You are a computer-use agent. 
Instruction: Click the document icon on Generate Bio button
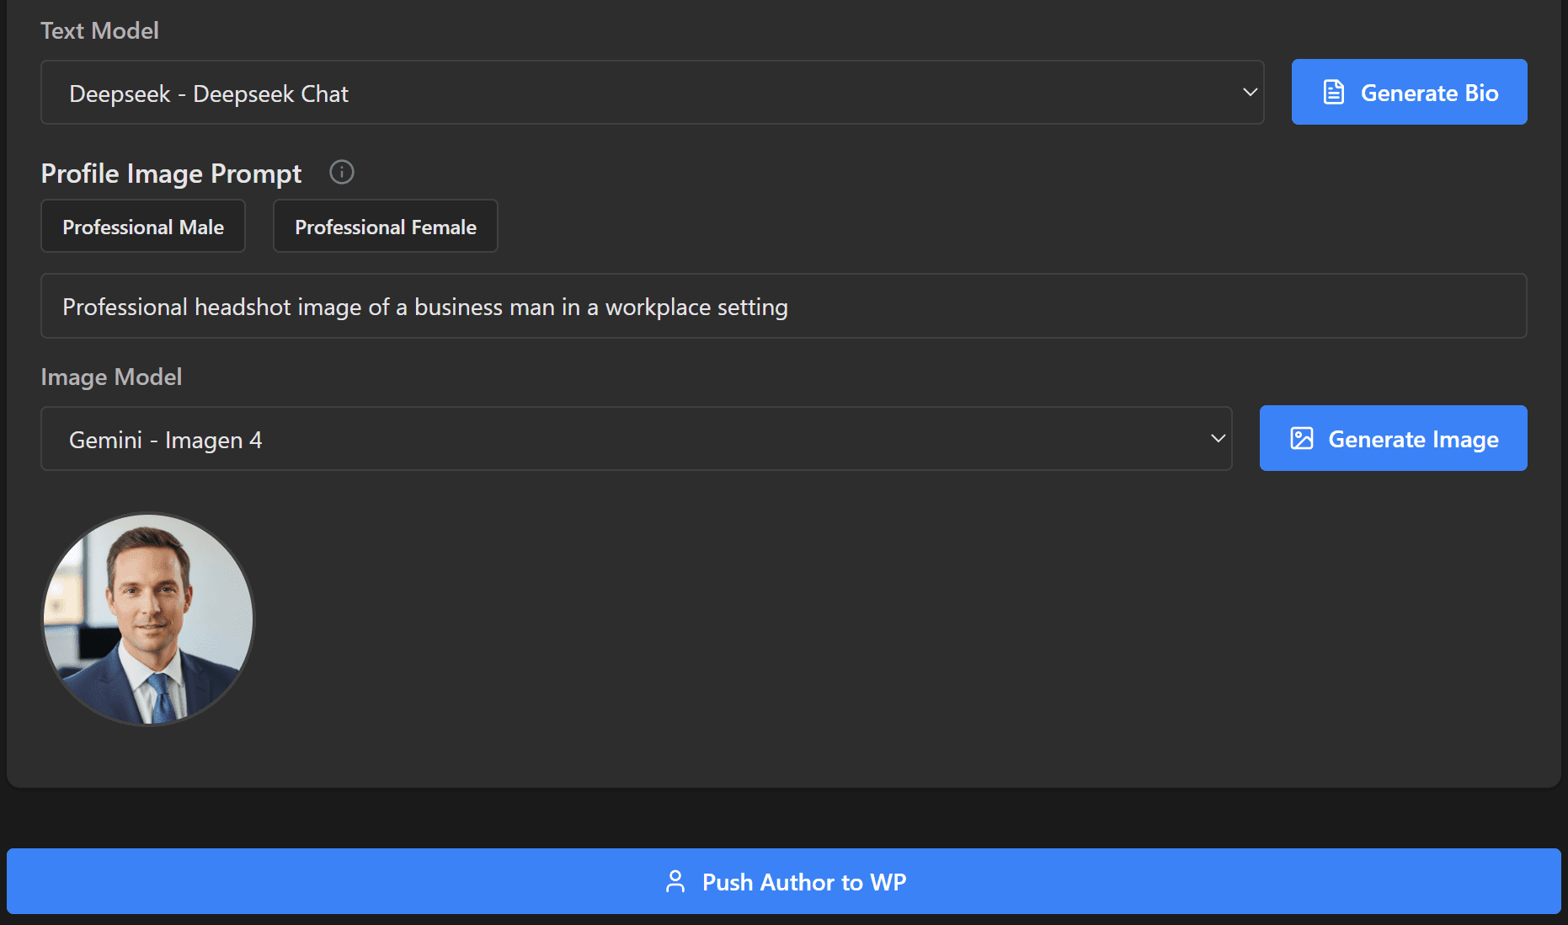(1333, 91)
